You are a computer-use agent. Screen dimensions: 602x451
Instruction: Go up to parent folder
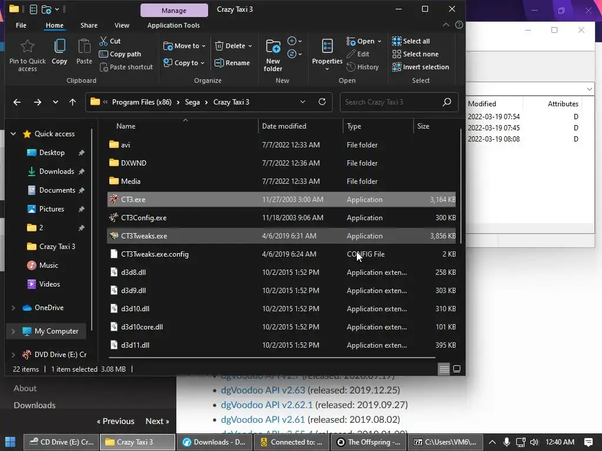point(72,102)
